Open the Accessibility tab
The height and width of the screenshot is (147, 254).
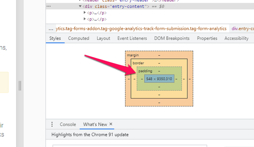pyautogui.click(x=237, y=38)
